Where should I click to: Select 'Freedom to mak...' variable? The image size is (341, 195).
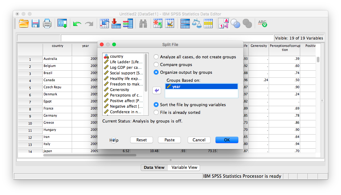click(x=123, y=84)
